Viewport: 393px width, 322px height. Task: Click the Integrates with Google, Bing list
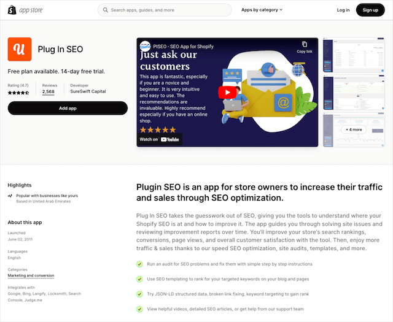[44, 297]
